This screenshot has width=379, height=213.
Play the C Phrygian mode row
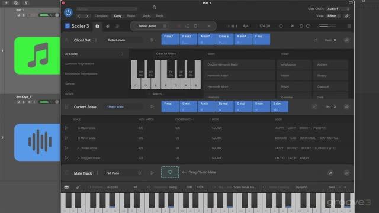coord(66,158)
